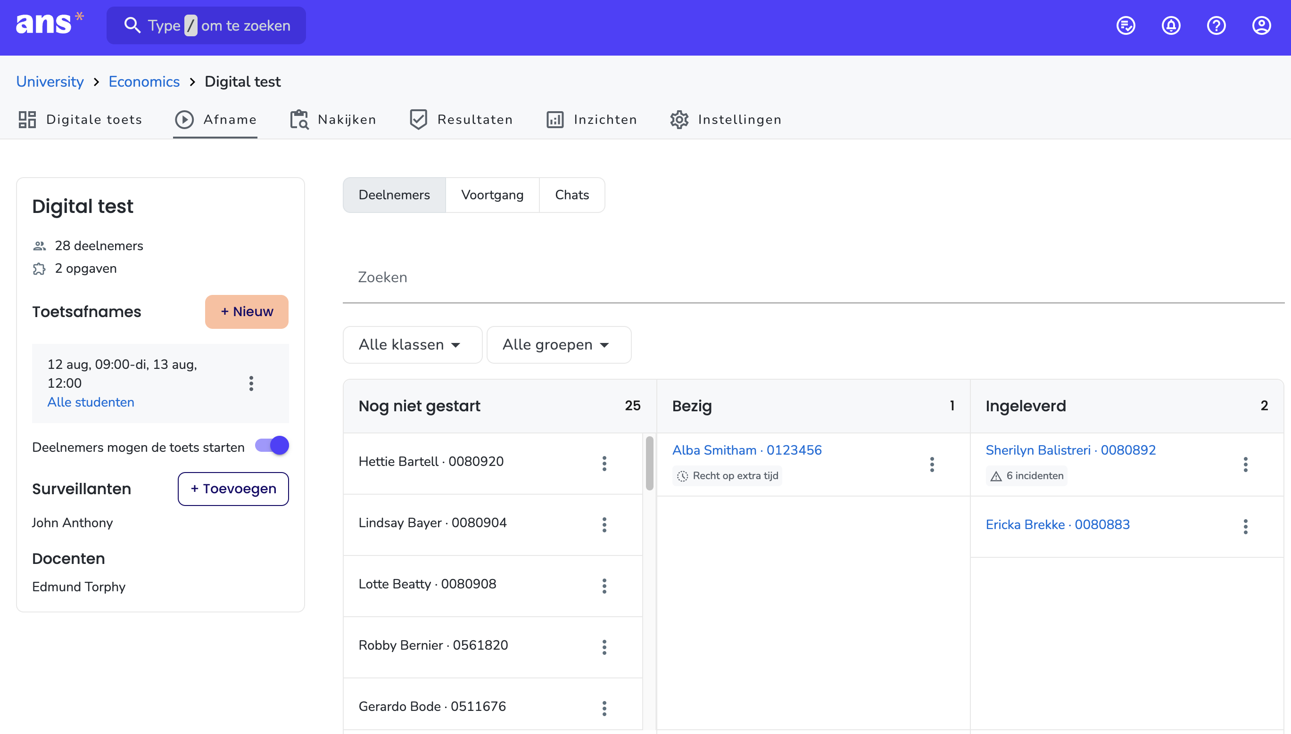Click the Nog niet gestart column header
Viewport: 1291px width, 734px height.
(499, 406)
